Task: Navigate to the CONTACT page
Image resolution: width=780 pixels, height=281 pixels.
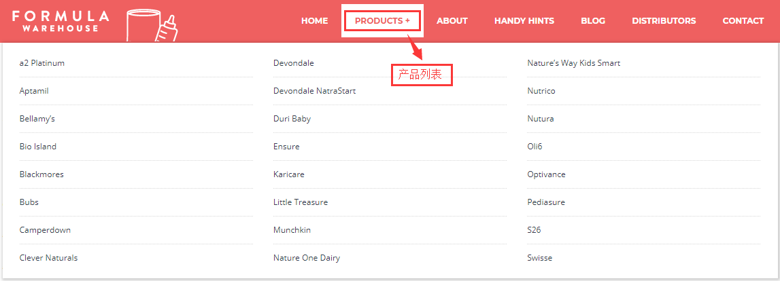Action: 743,21
